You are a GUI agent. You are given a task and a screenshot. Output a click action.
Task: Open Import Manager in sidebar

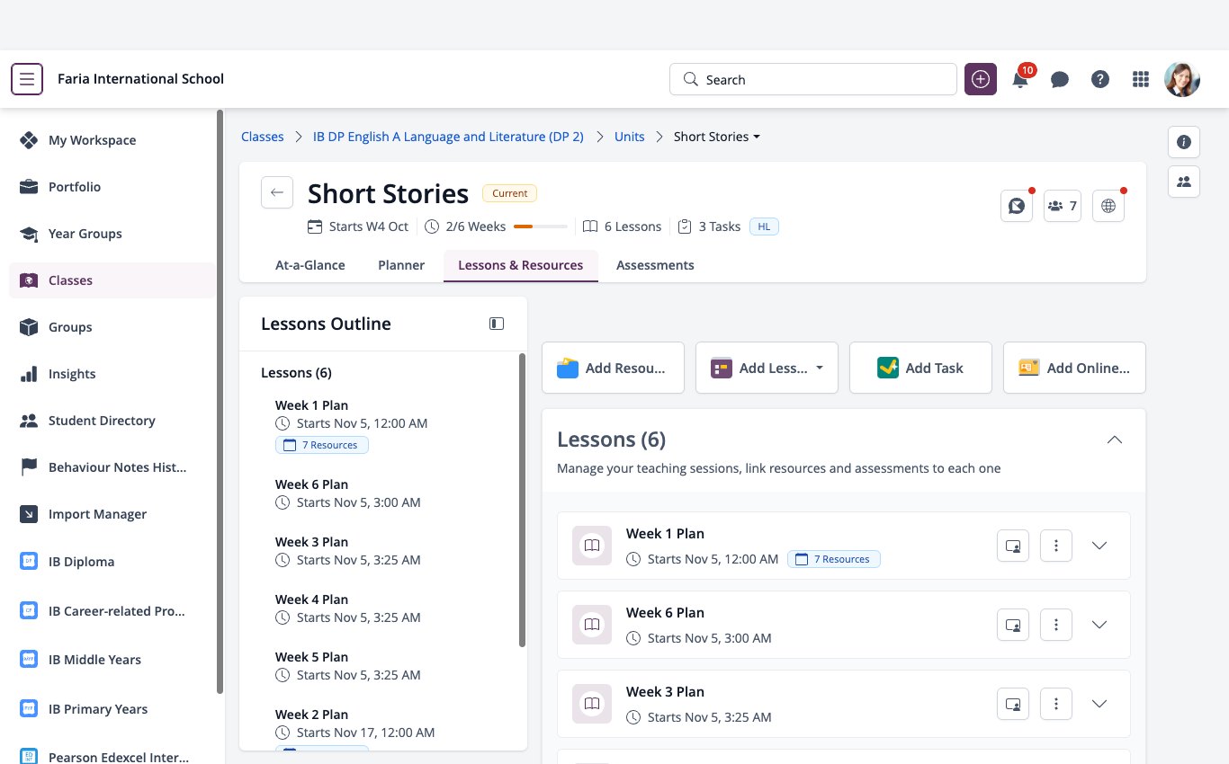tap(112, 514)
